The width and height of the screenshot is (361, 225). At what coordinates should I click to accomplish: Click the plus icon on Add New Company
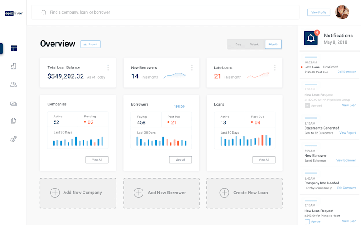[x=55, y=193]
